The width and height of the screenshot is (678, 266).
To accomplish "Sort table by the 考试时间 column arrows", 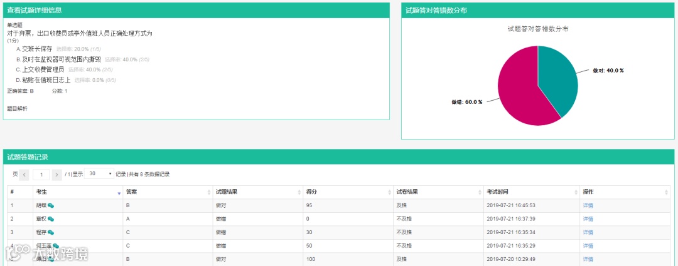I will pos(576,192).
